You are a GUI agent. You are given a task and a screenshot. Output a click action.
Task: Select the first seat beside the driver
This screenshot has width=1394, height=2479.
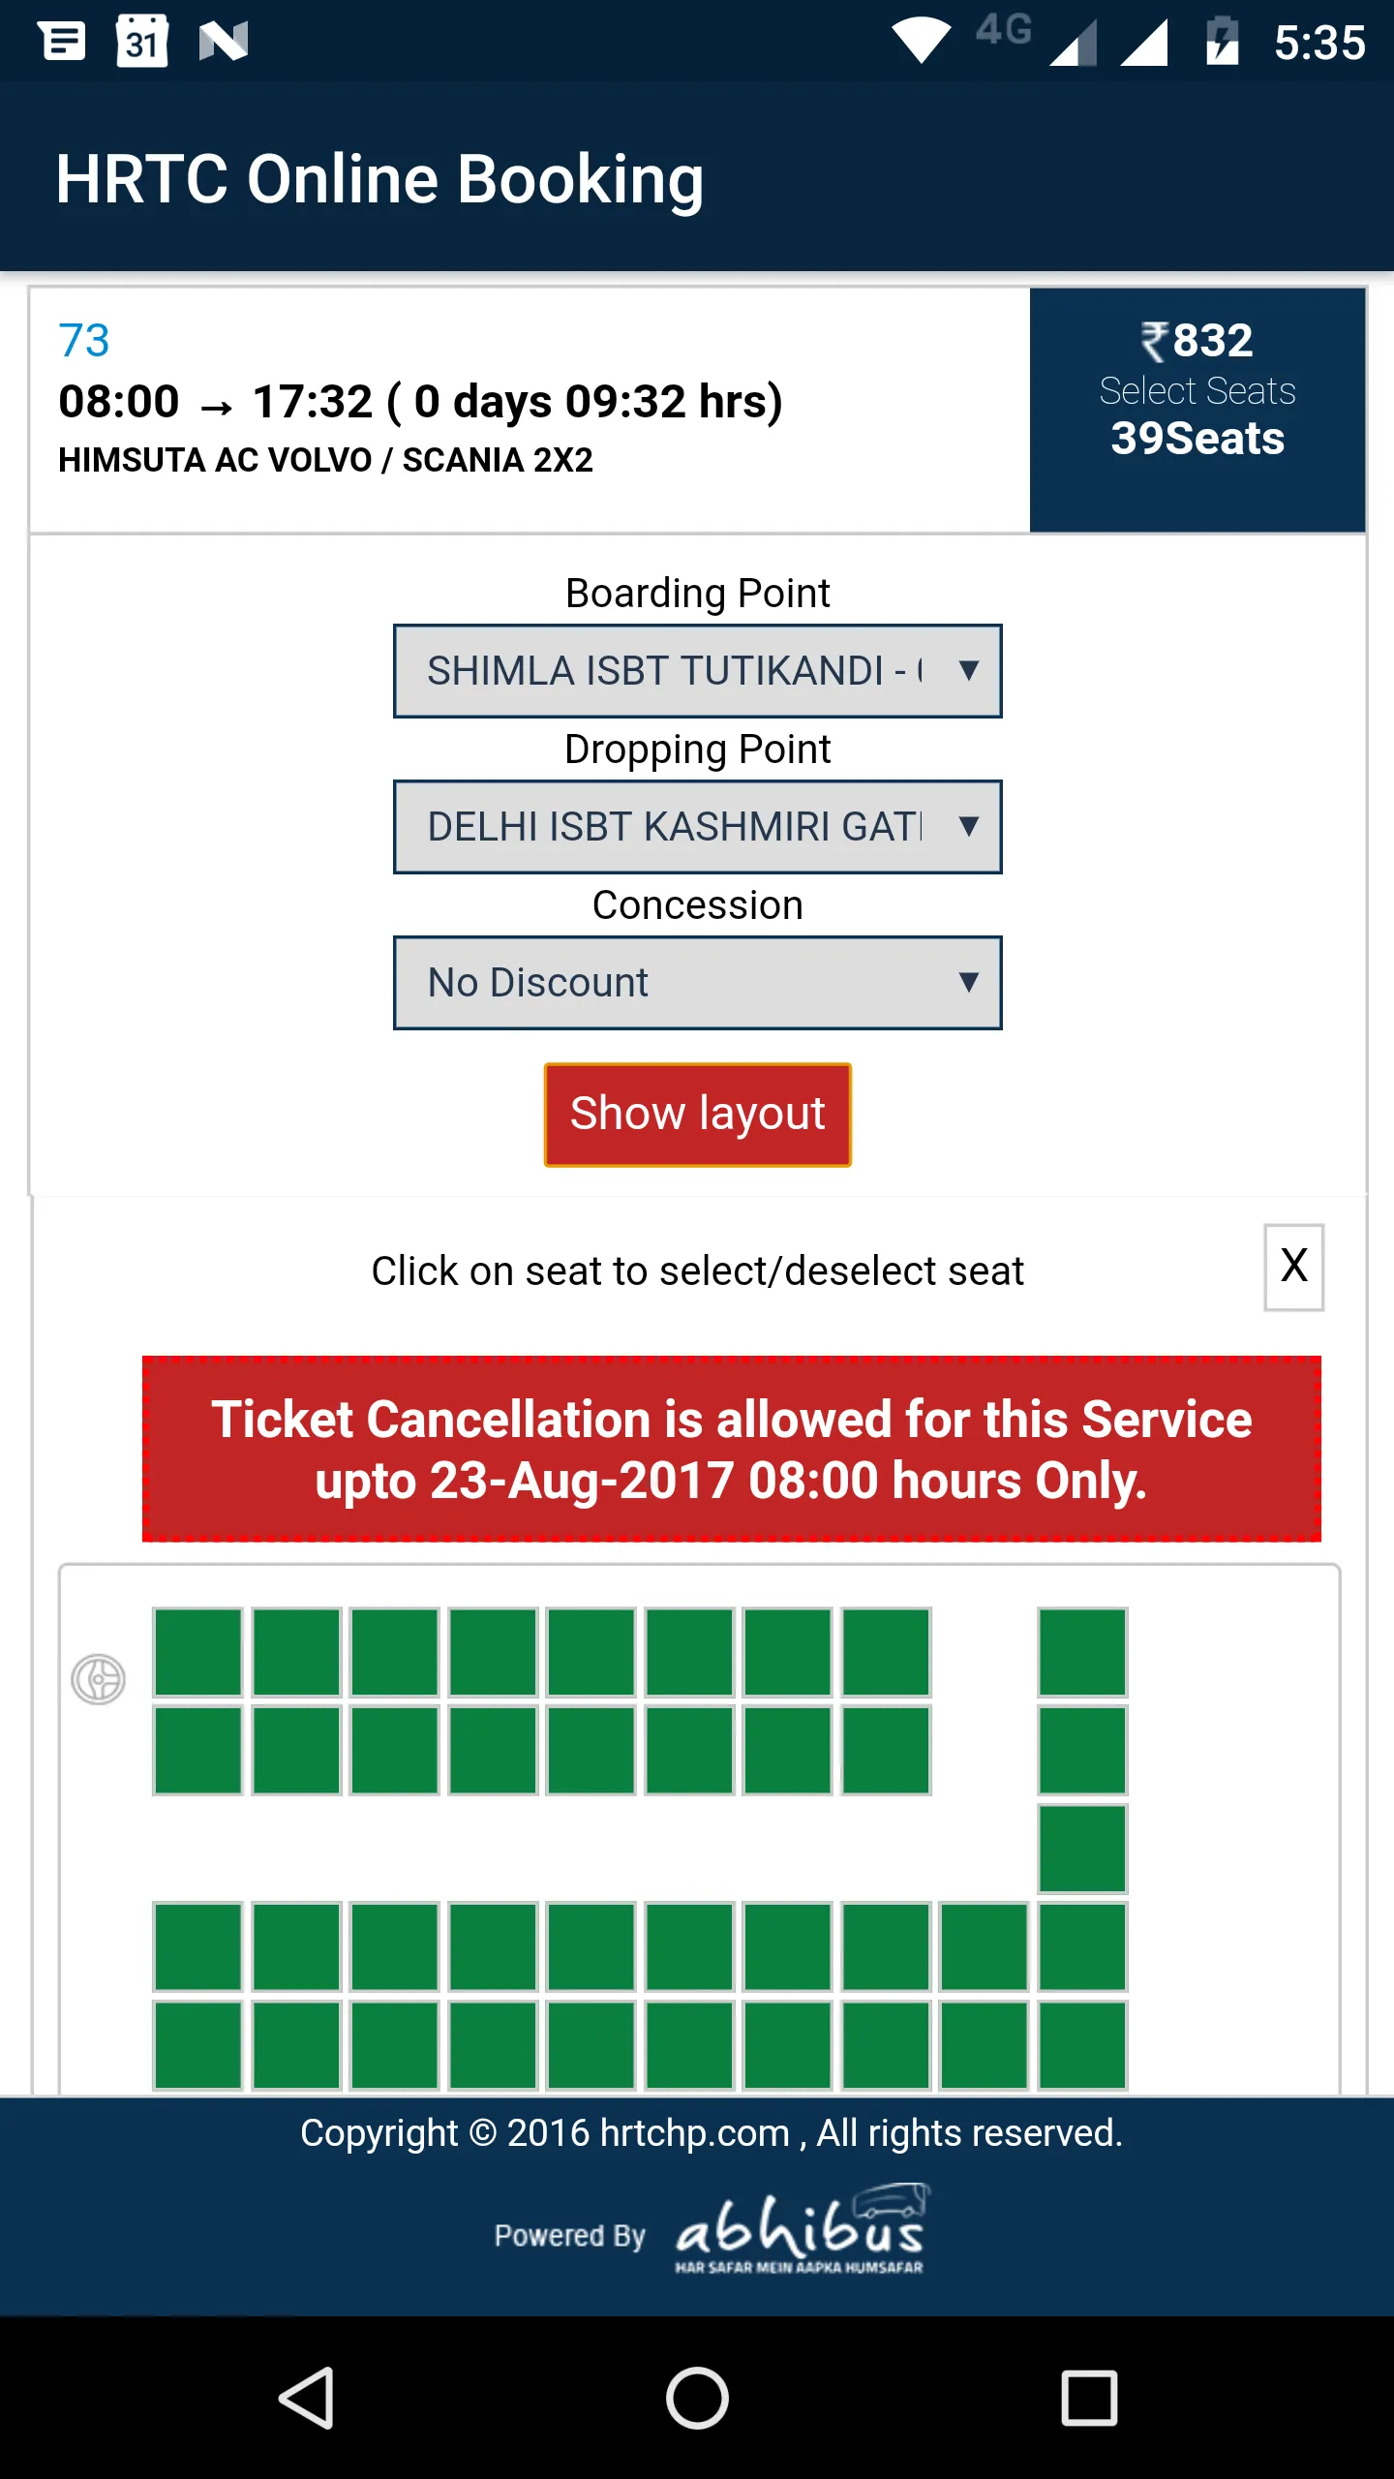(197, 1653)
